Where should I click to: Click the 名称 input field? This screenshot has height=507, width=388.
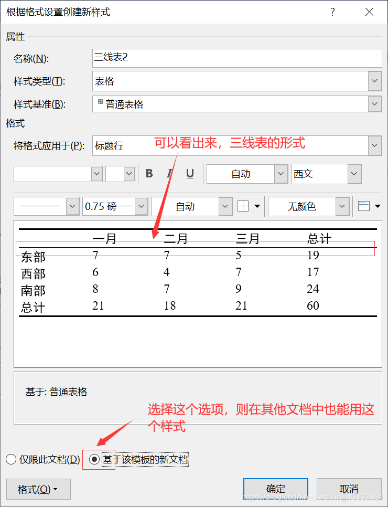coord(237,58)
